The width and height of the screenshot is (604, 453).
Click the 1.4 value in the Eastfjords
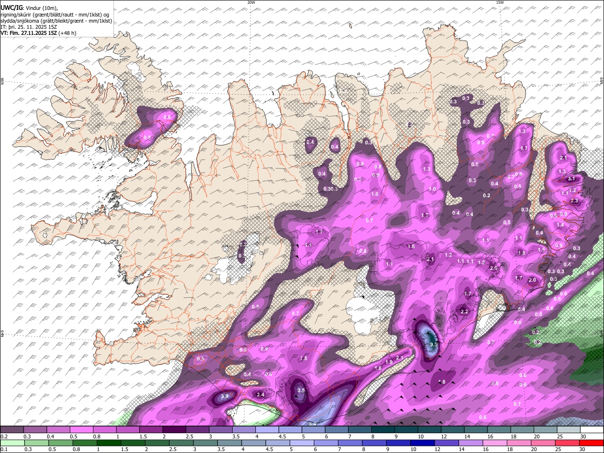click(x=560, y=225)
